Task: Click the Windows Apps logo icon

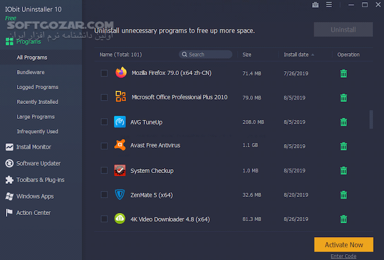Action: pyautogui.click(x=9, y=196)
